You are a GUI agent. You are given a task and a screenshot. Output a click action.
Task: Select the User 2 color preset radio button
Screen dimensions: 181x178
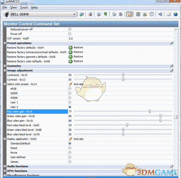70,107
